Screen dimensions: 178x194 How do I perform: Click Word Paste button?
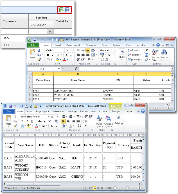(8, 121)
